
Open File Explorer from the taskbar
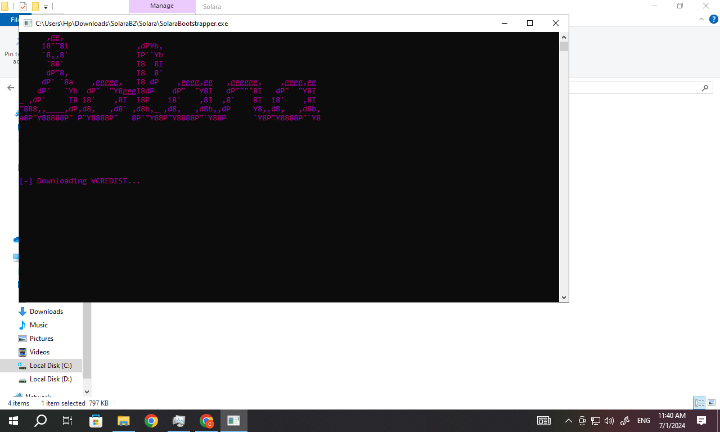(x=124, y=421)
